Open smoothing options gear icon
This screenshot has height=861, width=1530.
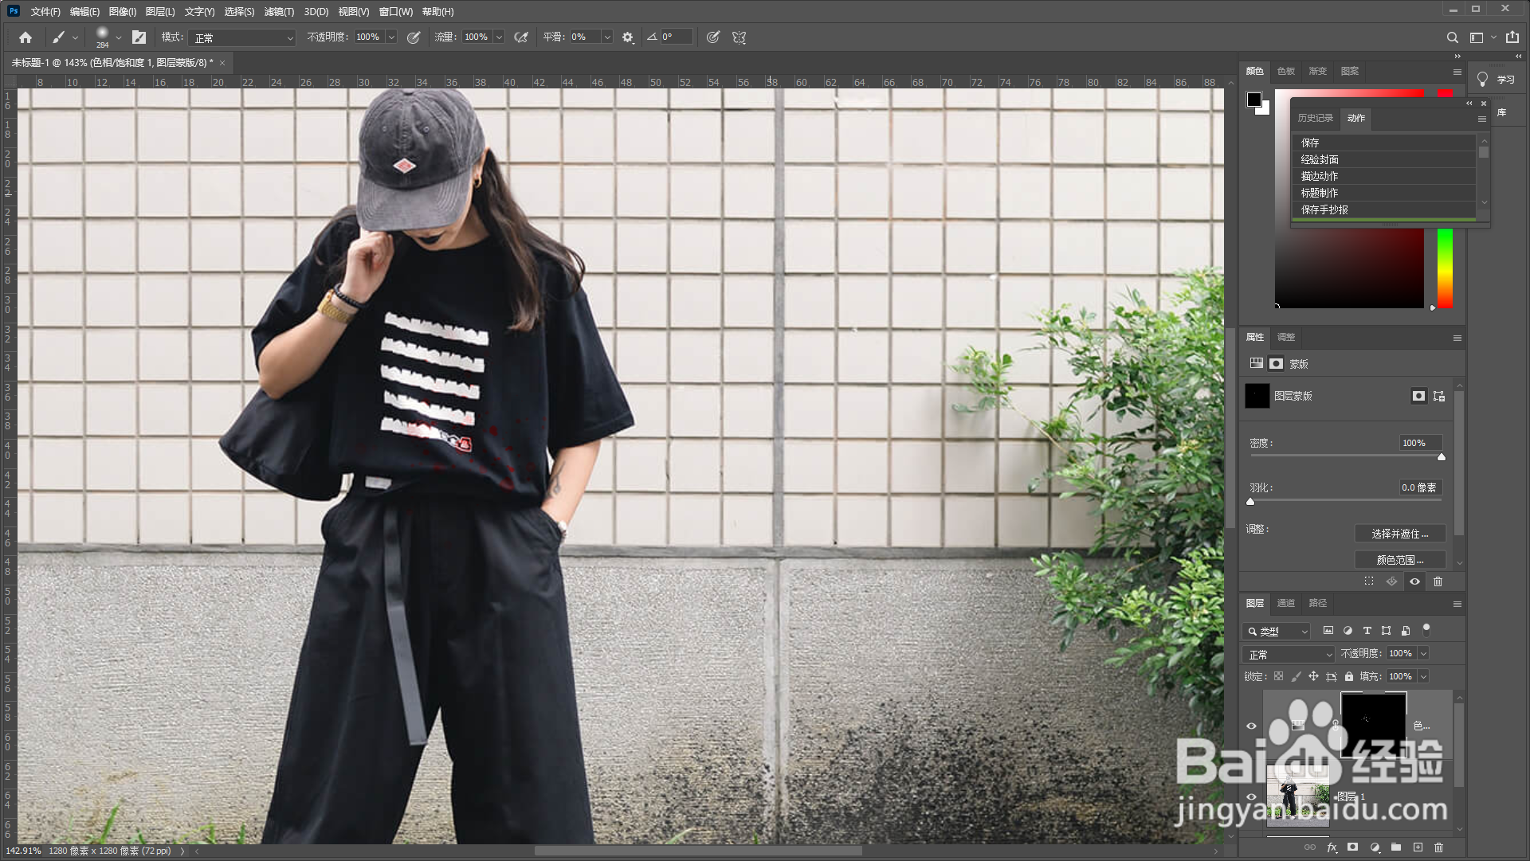coord(628,37)
